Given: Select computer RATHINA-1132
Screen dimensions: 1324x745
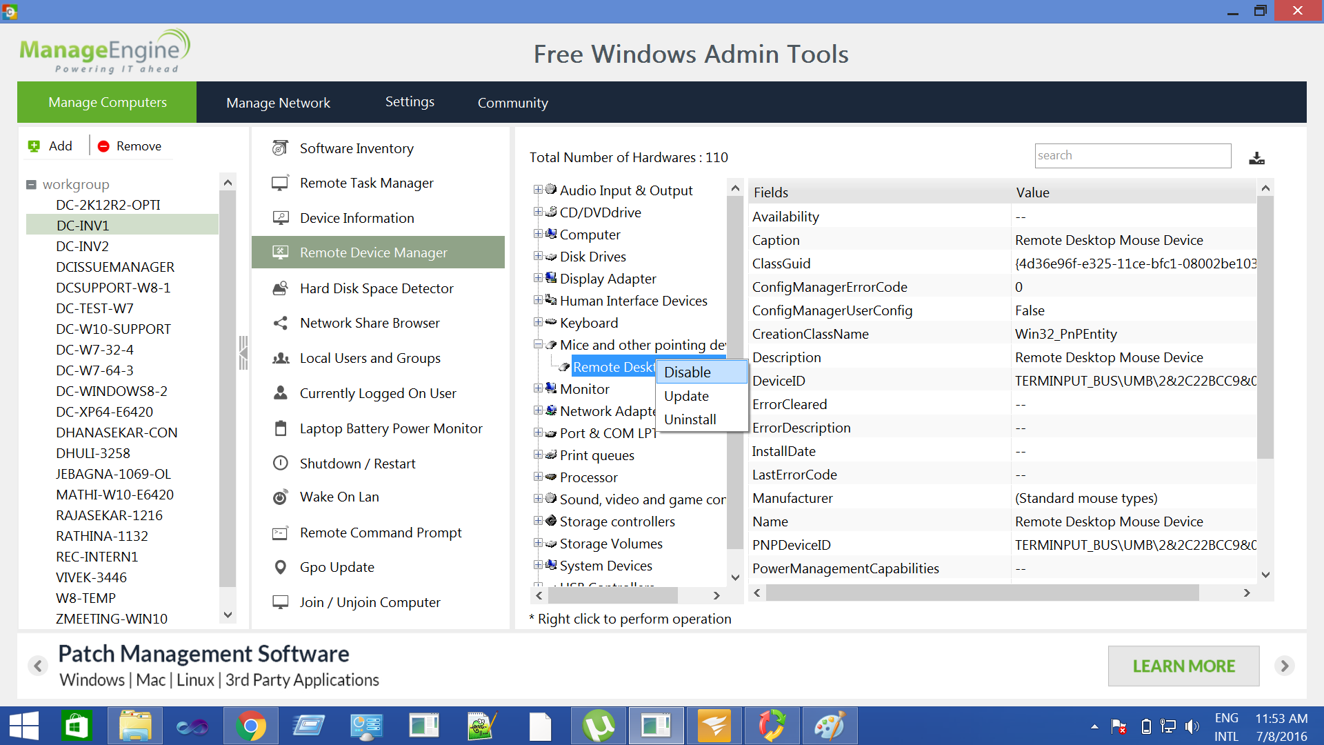Looking at the screenshot, I should (102, 536).
